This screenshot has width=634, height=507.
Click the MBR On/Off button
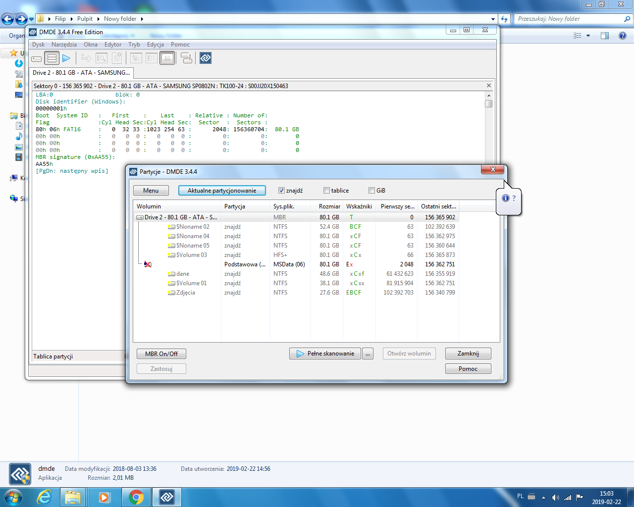(x=161, y=354)
